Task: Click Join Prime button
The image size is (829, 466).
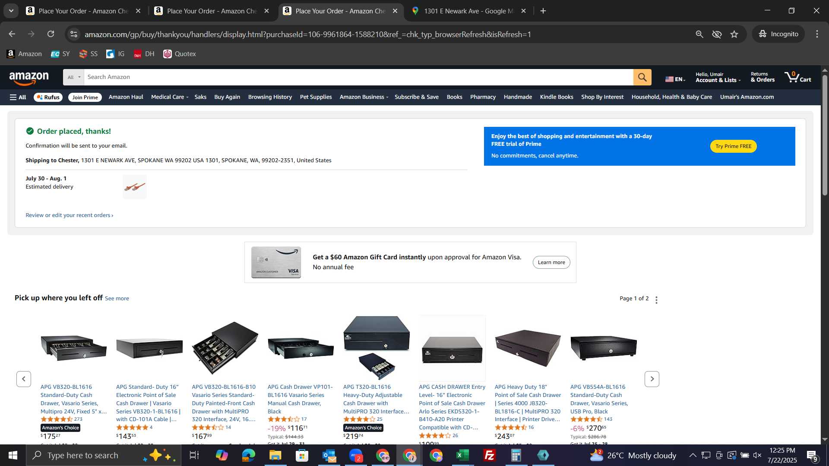Action: click(x=85, y=97)
